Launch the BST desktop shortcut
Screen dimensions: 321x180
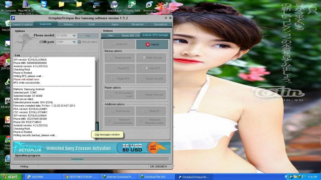97,6
